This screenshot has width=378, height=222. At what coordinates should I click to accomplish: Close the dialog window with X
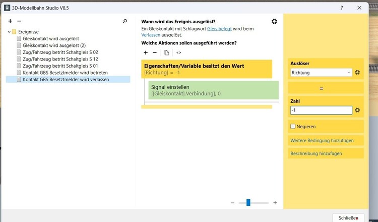click(359, 8)
